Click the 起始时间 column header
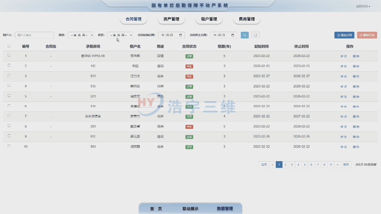 [x=261, y=46]
